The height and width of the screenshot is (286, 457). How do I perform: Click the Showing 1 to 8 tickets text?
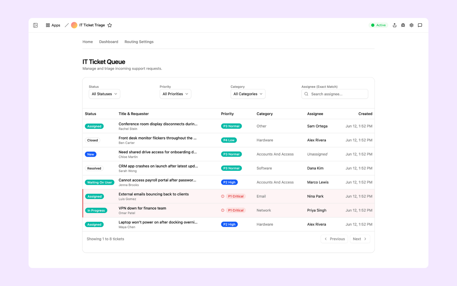point(105,239)
